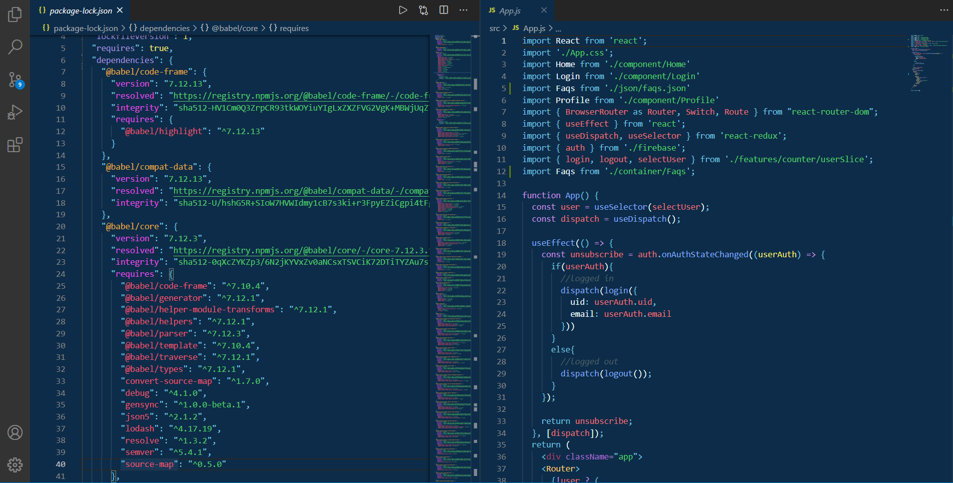Close the package-lock.json tab
The width and height of the screenshot is (953, 483).
120,10
